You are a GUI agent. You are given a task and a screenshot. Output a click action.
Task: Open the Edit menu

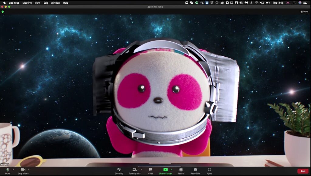click(x=46, y=3)
